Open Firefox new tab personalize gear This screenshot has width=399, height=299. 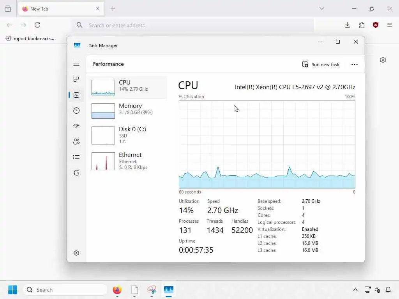tap(383, 60)
